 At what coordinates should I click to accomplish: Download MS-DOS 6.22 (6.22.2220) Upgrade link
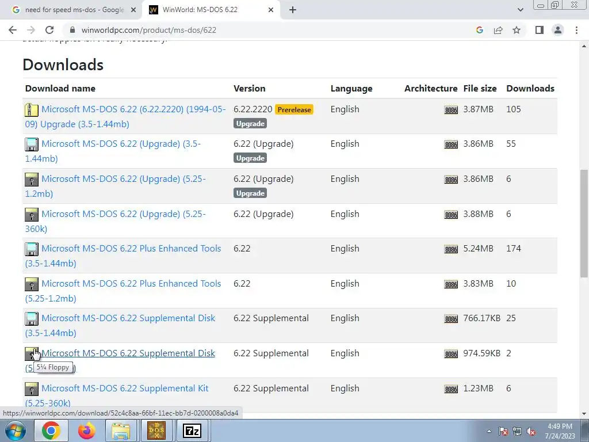[x=125, y=116]
